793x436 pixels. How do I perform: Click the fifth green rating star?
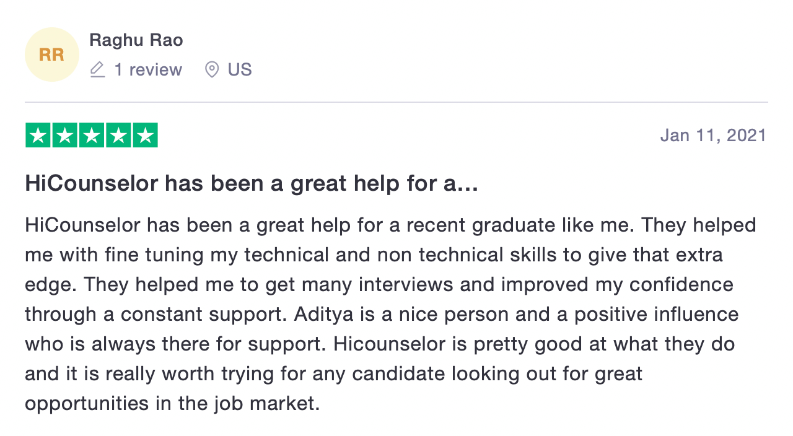[x=145, y=136]
